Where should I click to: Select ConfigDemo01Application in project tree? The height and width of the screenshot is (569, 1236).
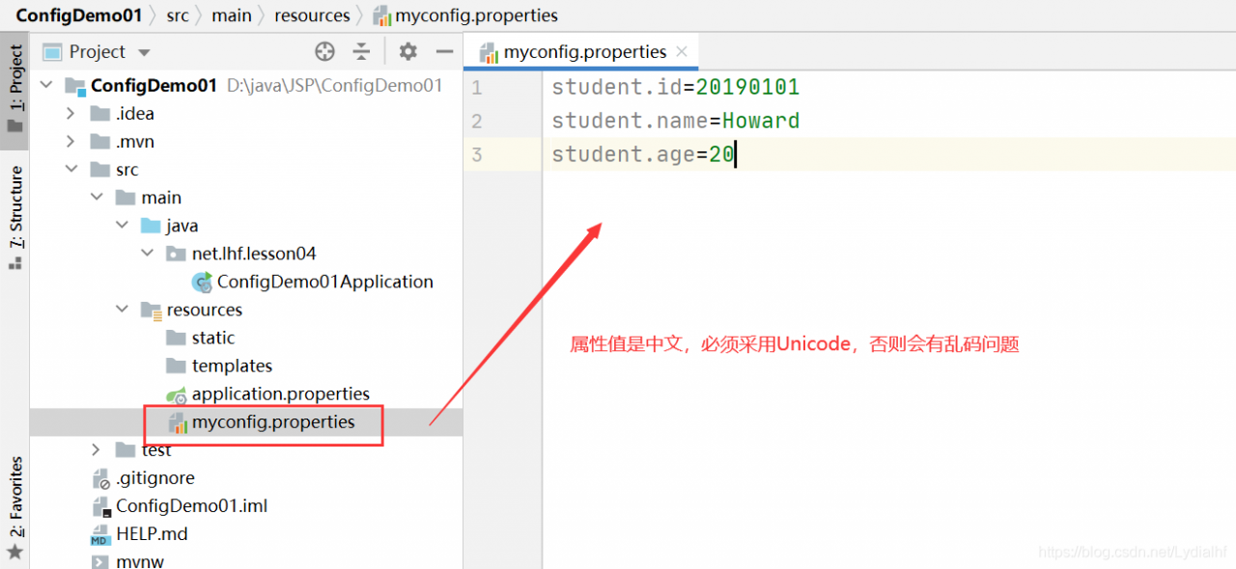pyautogui.click(x=324, y=282)
